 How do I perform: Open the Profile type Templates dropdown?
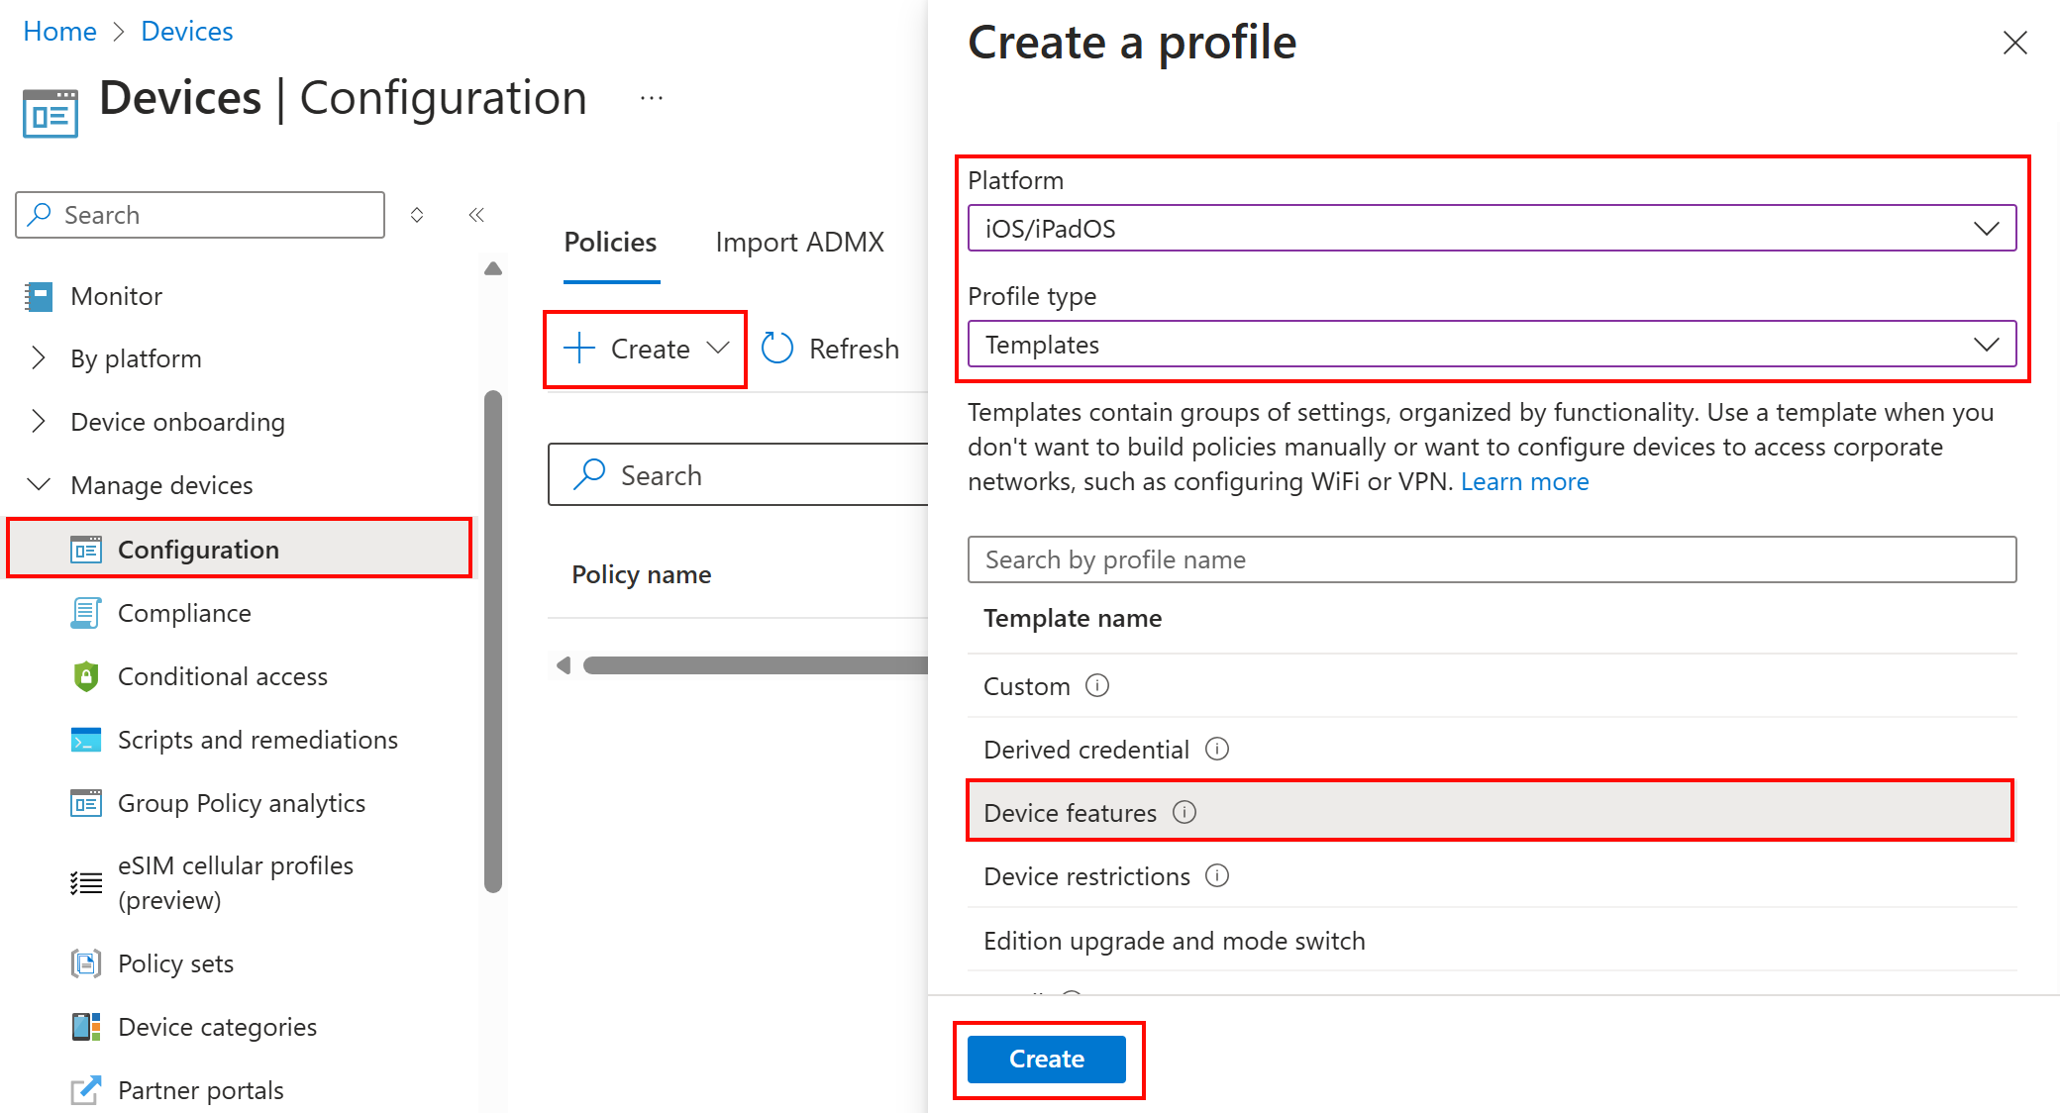point(1491,345)
